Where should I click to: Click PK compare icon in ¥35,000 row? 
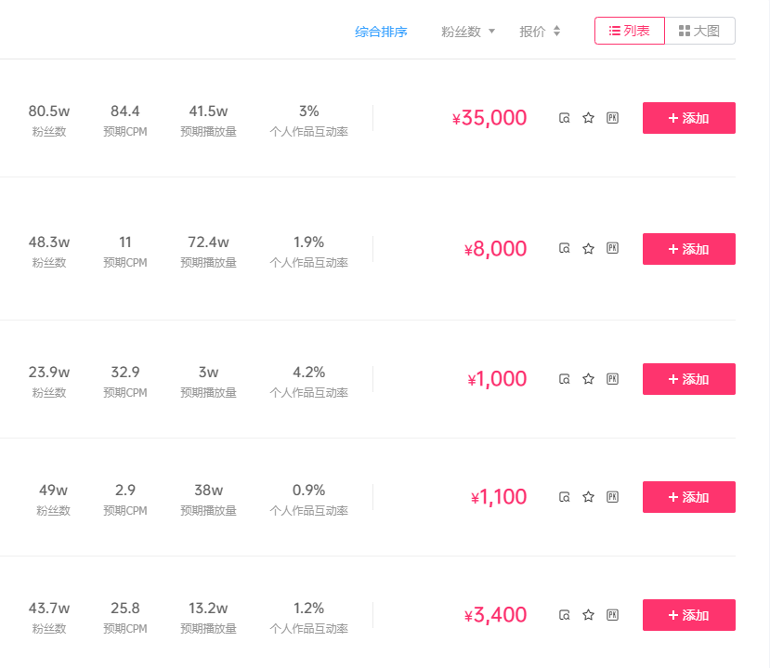pos(612,118)
